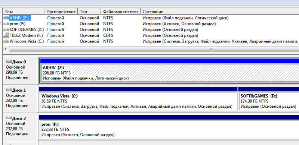Select pron (P:) in the volume list

(x=18, y=24)
